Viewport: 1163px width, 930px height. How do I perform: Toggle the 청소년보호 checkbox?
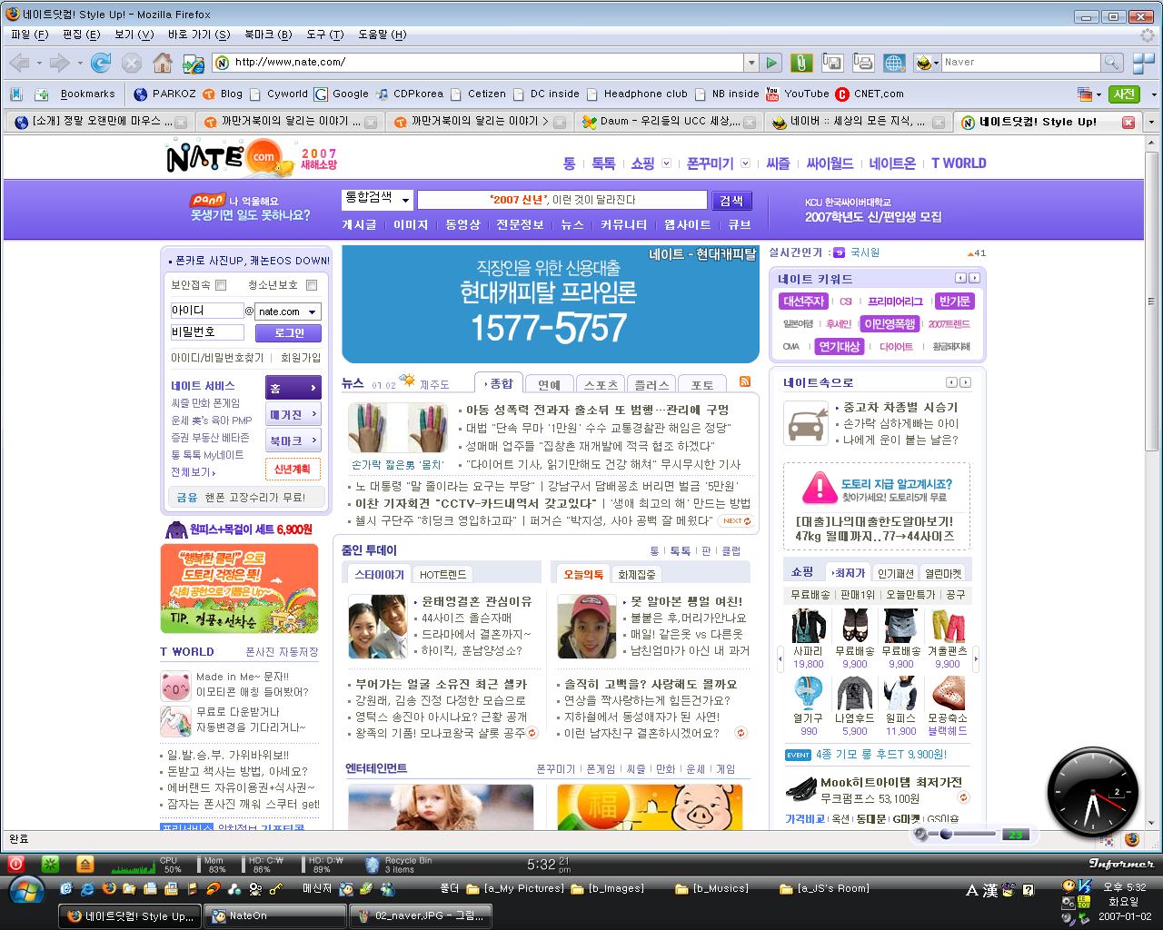(312, 285)
